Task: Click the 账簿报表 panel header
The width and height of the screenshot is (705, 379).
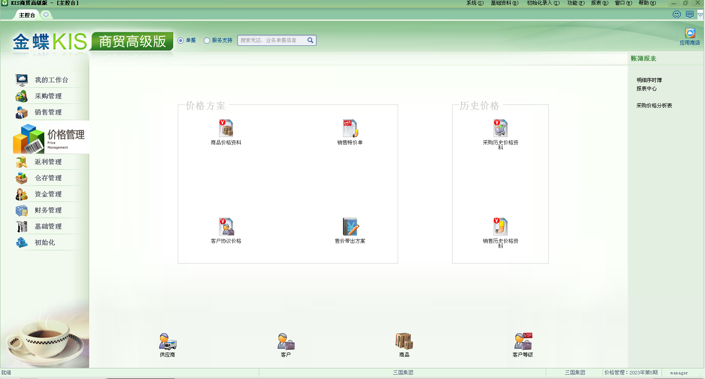Action: (x=643, y=59)
